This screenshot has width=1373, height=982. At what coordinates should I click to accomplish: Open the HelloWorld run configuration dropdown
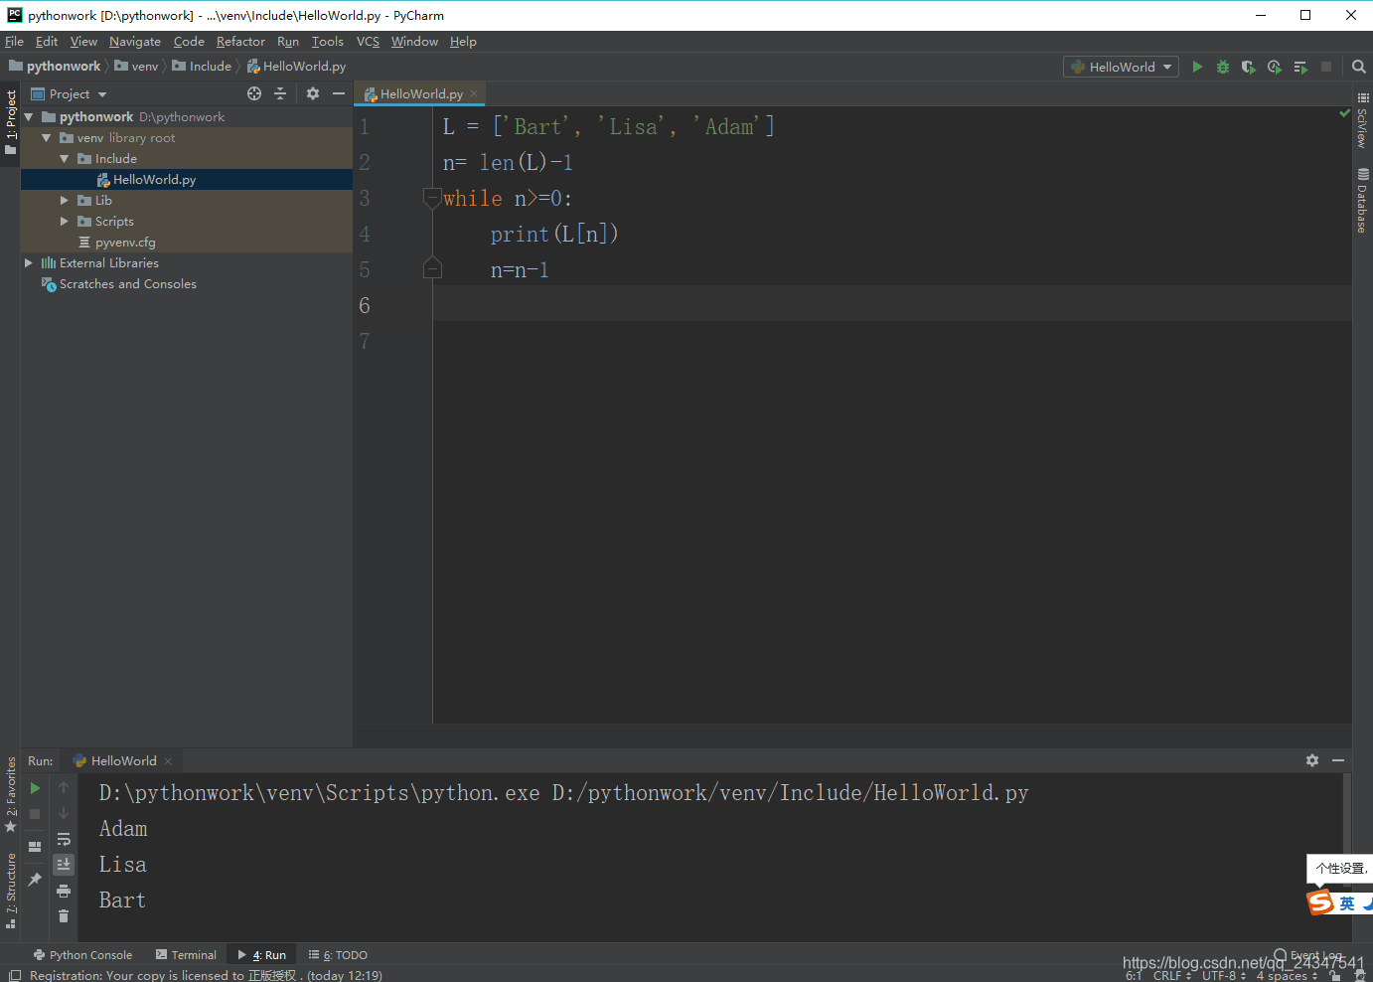click(1121, 67)
